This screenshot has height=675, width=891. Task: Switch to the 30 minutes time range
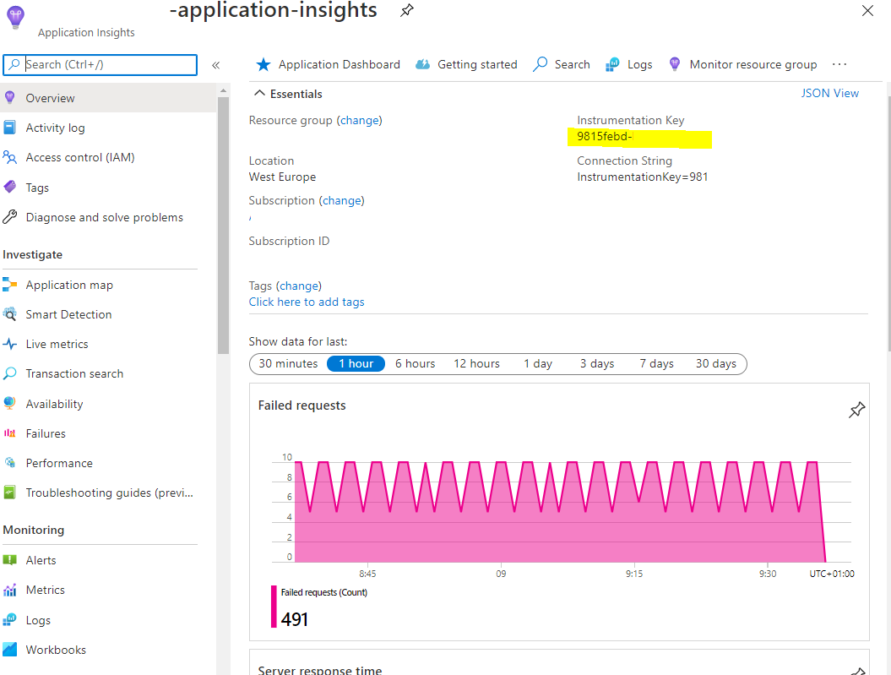pyautogui.click(x=287, y=363)
